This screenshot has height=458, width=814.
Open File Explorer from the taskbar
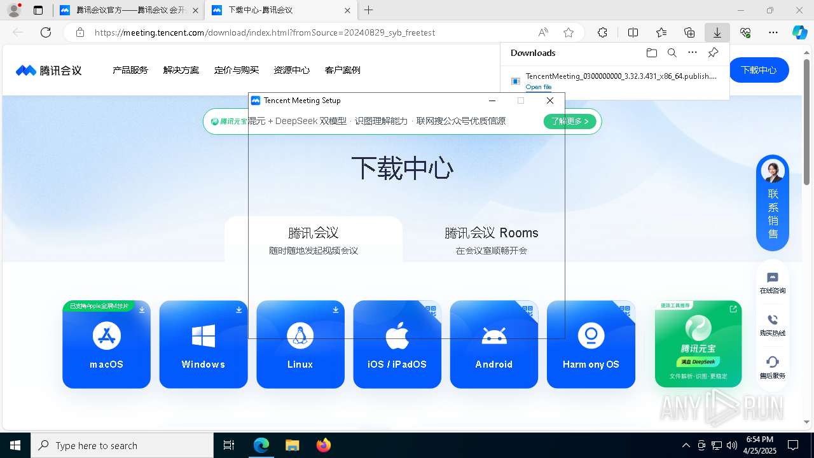(292, 445)
